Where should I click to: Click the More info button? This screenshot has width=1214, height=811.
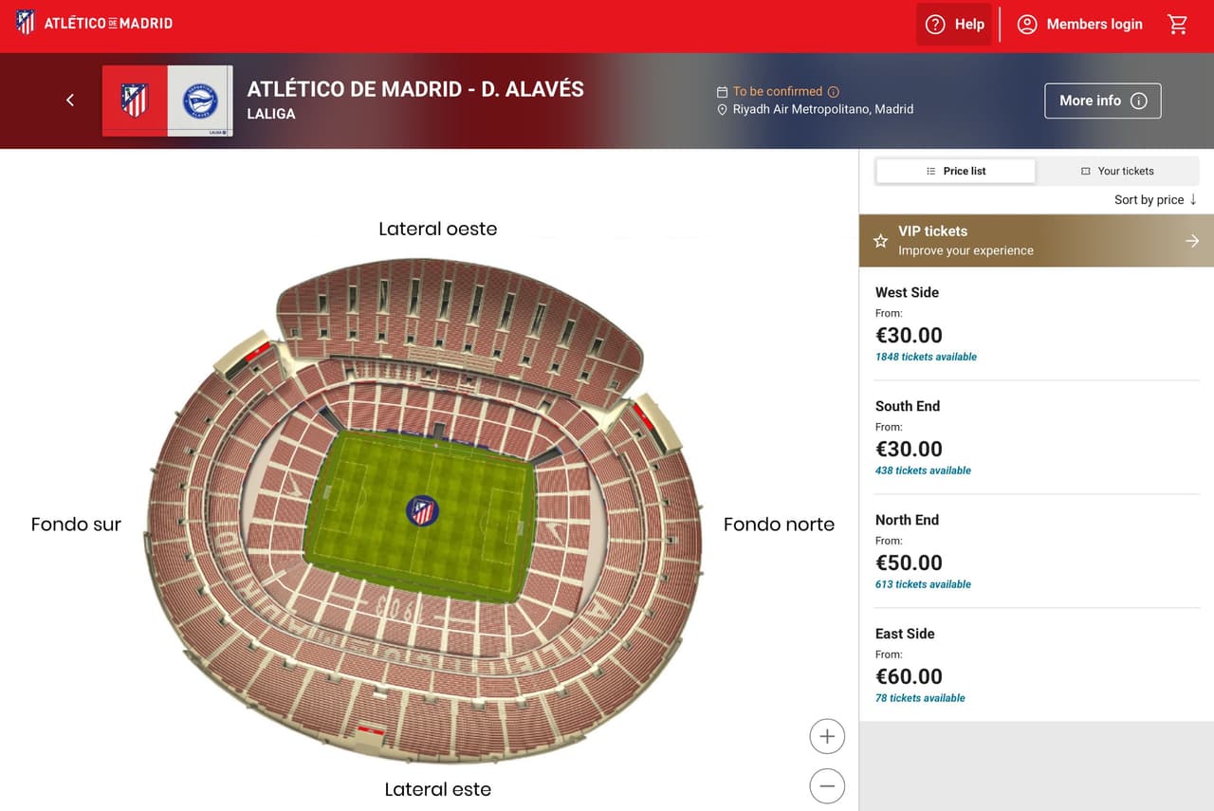point(1103,101)
